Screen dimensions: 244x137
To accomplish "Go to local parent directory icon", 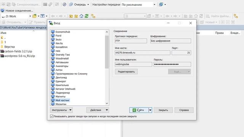I will [71, 16].
